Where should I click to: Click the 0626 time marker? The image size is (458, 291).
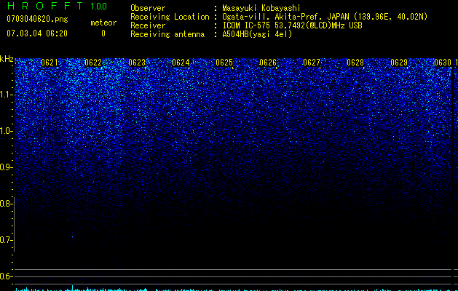point(268,63)
